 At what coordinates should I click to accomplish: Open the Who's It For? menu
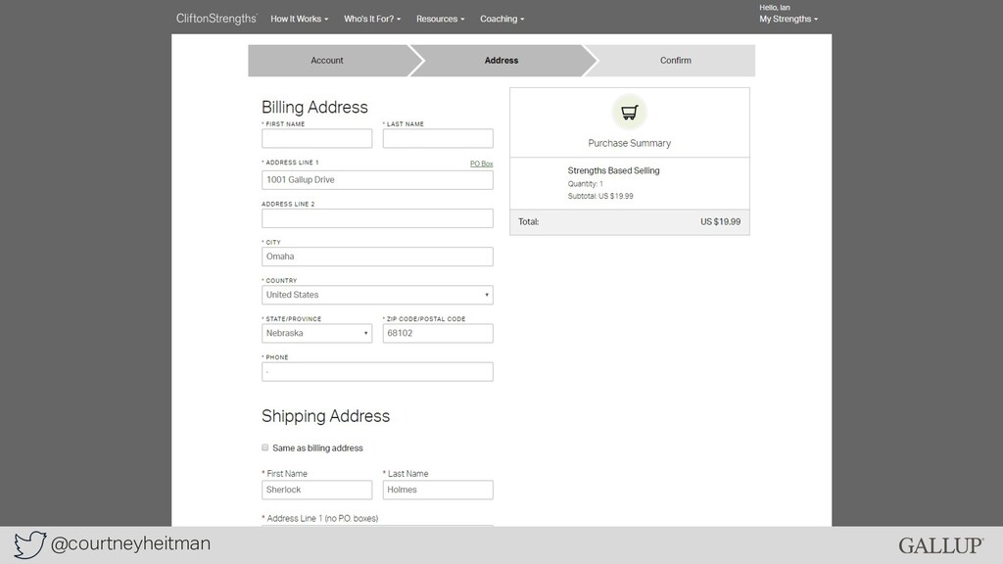[372, 20]
